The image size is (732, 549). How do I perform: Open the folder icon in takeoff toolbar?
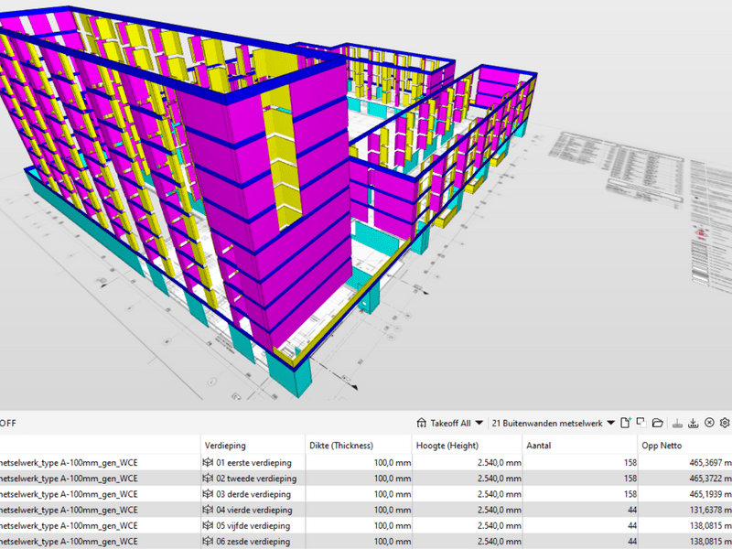click(657, 424)
